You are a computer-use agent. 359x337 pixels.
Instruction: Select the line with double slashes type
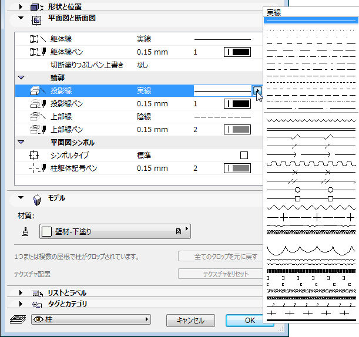311,181
